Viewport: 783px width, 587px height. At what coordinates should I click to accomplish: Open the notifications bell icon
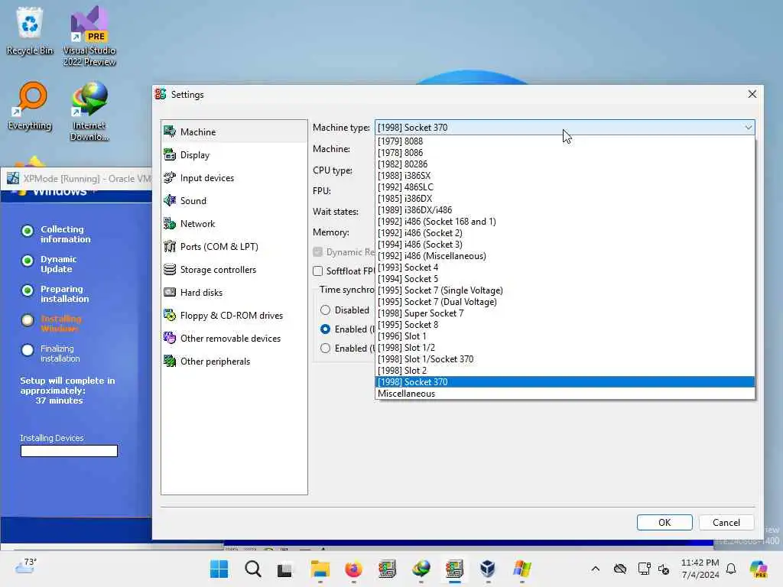click(731, 569)
